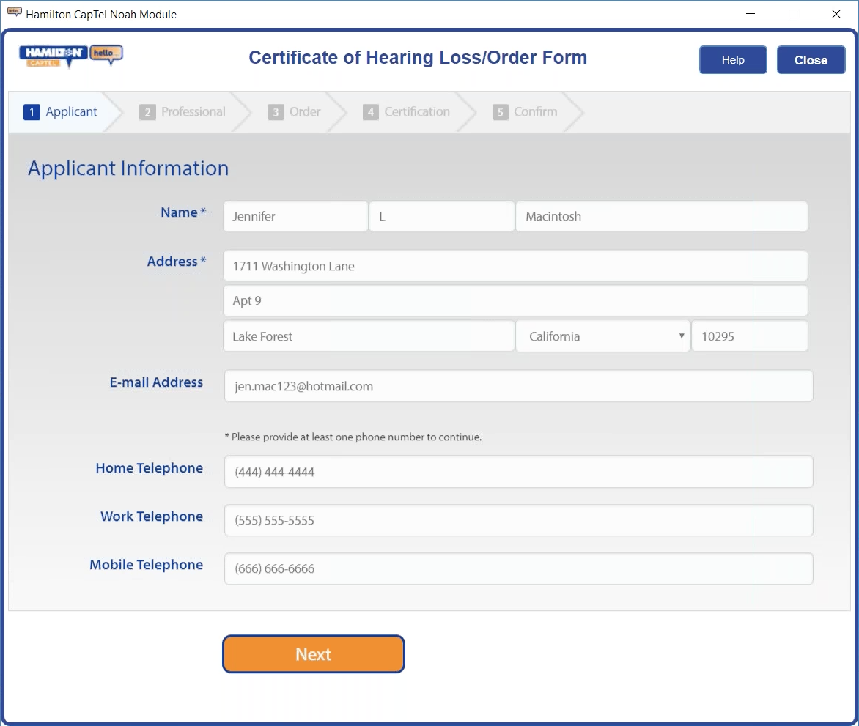Open the Order step tab
This screenshot has width=859, height=726.
(x=295, y=112)
